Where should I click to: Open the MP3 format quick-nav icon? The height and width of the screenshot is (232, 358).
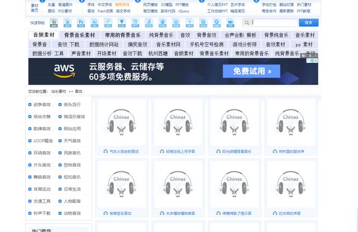coord(190,23)
